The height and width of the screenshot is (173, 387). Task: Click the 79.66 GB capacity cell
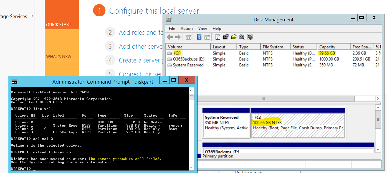(327, 53)
